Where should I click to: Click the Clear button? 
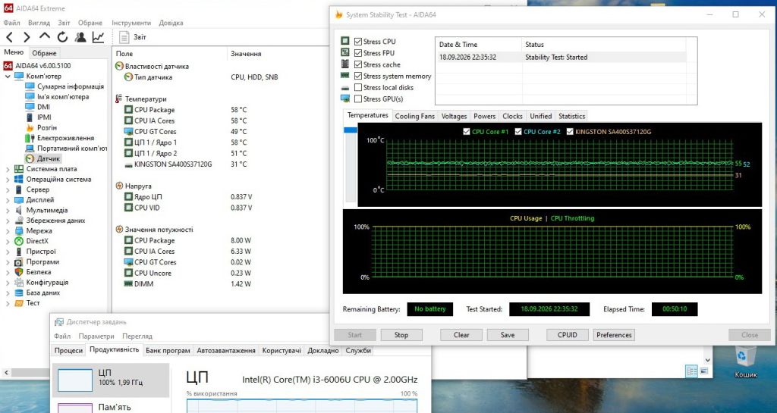(x=461, y=335)
